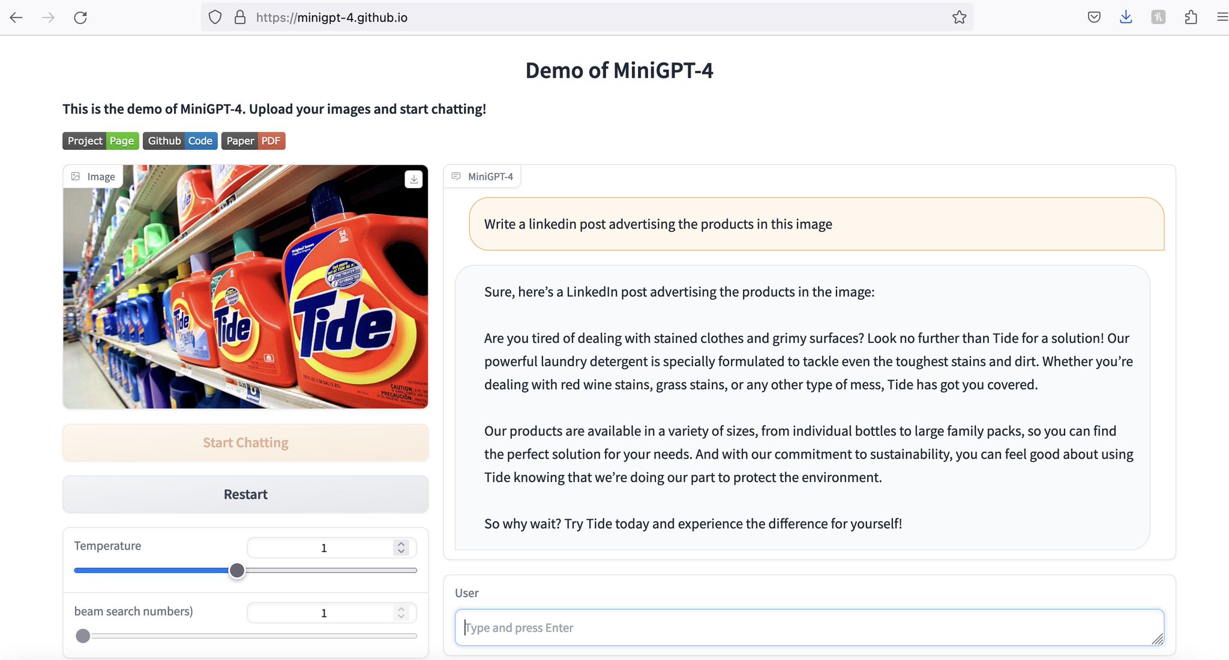Click the beam search number input
Screen dimensions: 1229x660
coord(324,613)
